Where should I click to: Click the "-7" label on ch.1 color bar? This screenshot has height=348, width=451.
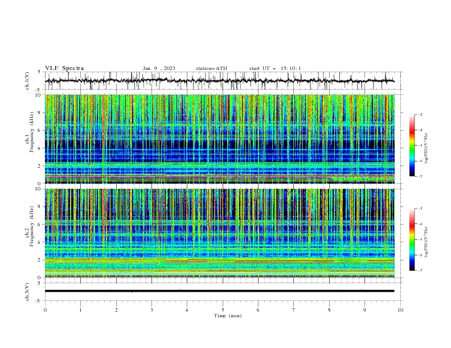point(420,177)
